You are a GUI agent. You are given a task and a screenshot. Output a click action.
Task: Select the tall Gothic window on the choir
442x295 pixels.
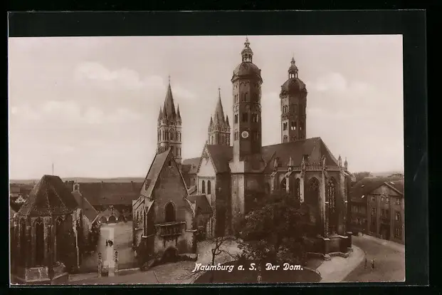[331, 203]
